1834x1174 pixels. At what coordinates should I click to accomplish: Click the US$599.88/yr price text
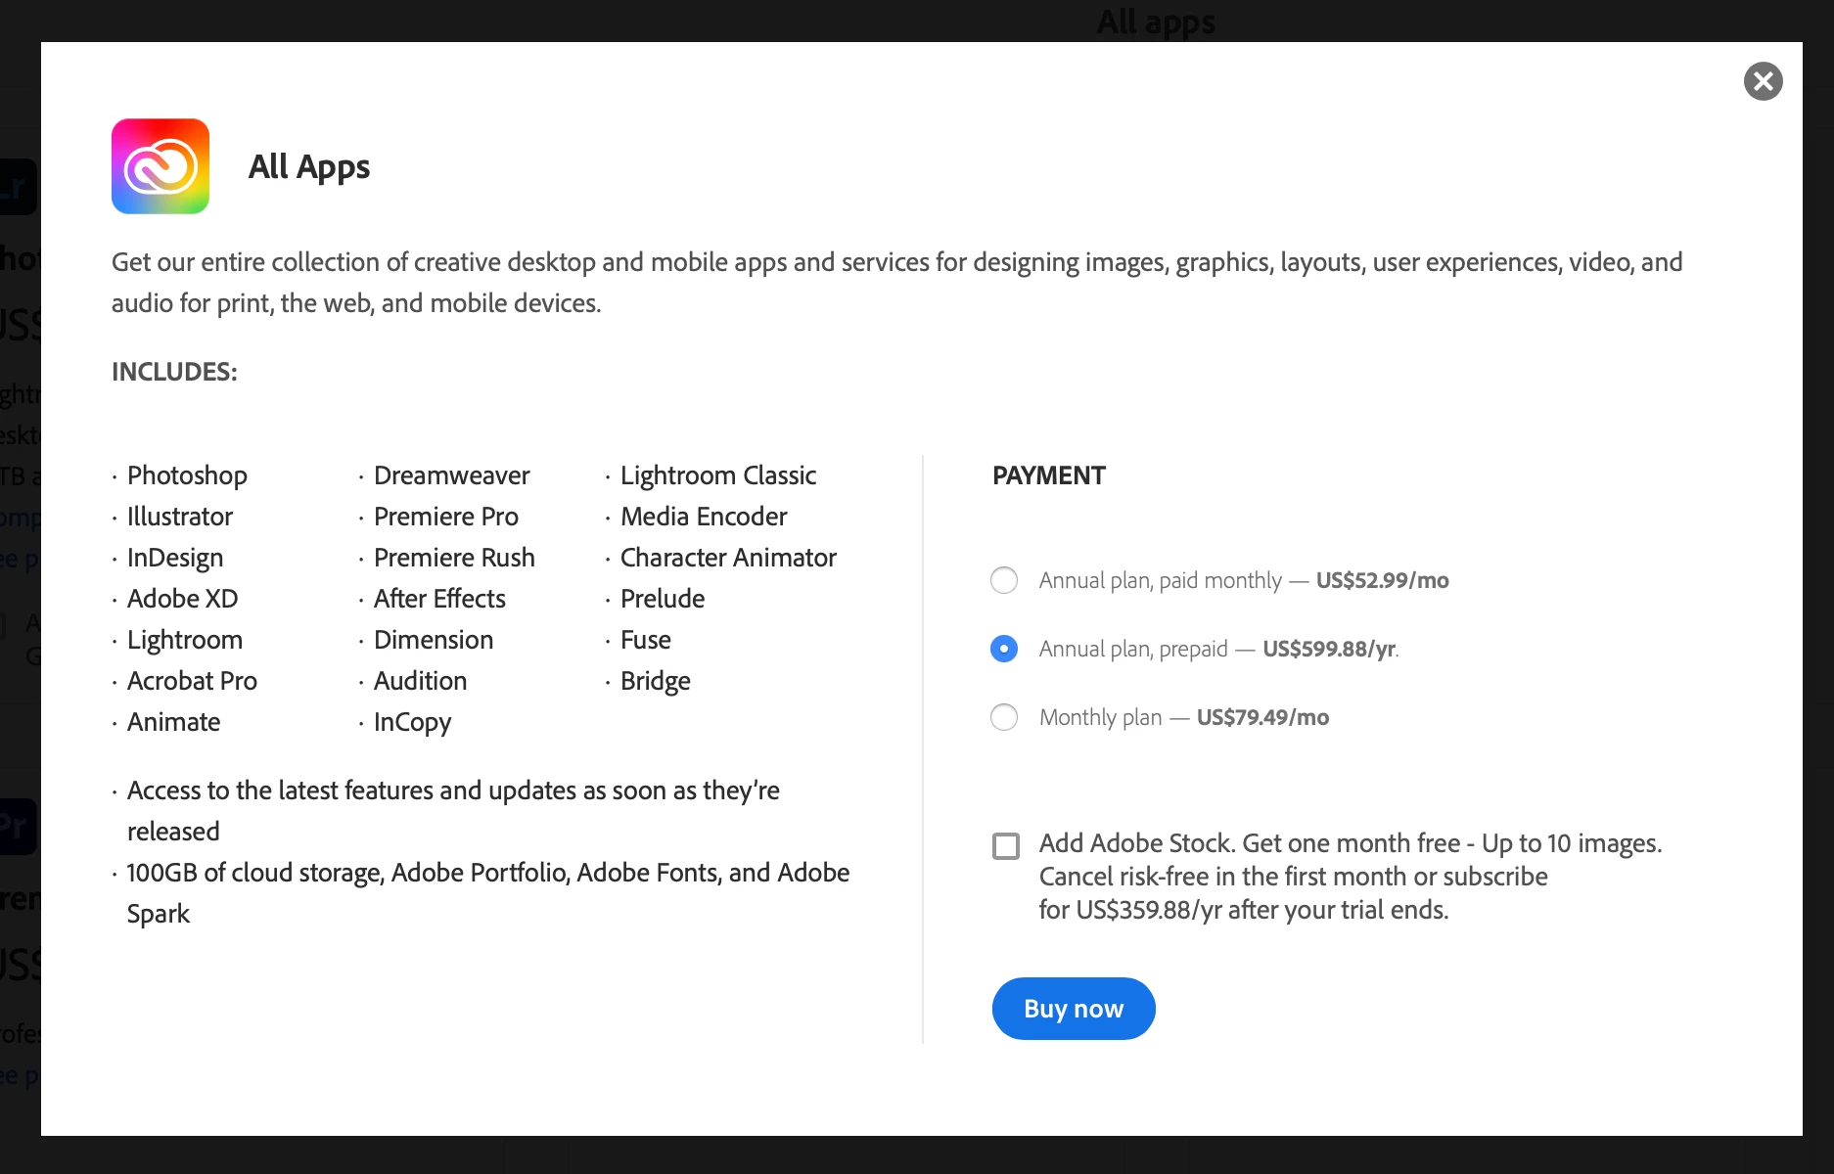point(1329,649)
